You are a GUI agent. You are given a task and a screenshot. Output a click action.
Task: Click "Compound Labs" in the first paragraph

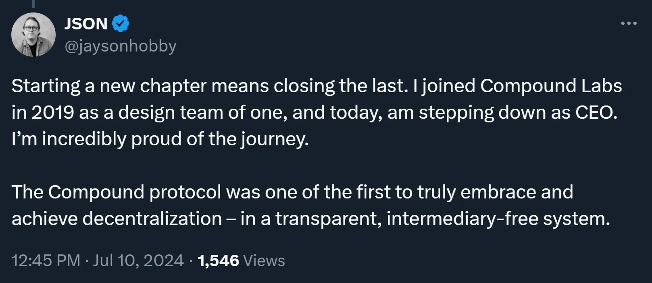tap(551, 86)
